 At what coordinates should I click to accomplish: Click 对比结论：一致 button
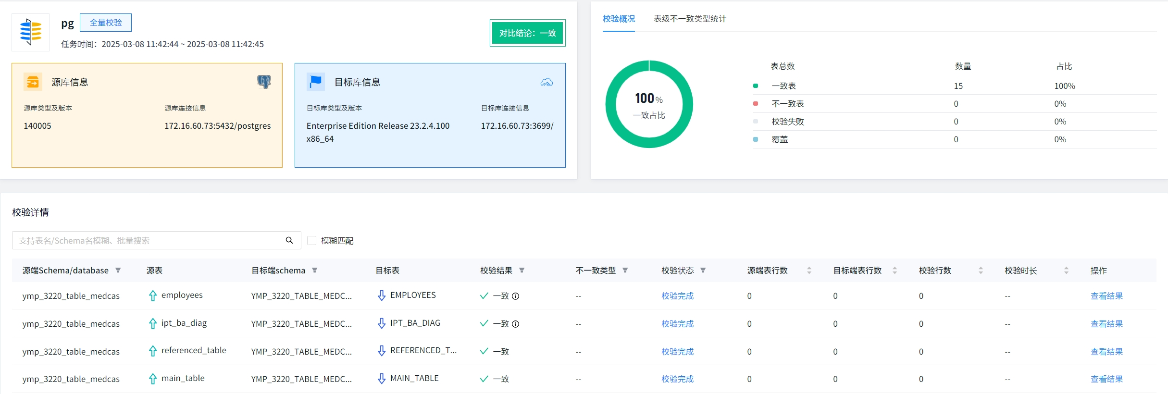pyautogui.click(x=527, y=33)
